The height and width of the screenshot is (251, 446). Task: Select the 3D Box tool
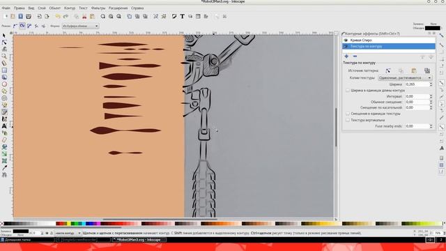tap(4, 77)
